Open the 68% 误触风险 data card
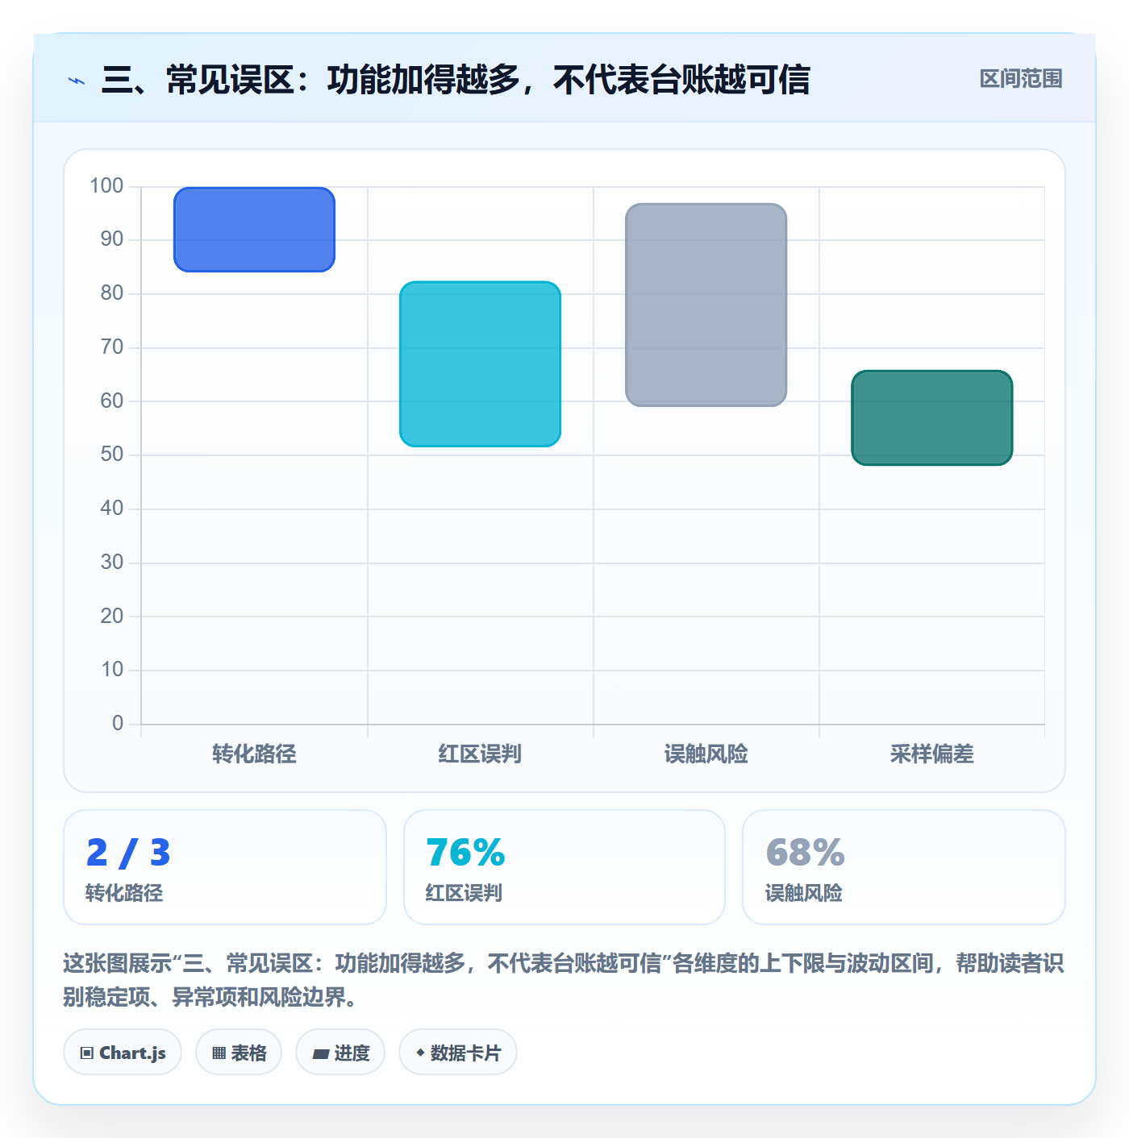1129x1138 pixels. pos(904,867)
